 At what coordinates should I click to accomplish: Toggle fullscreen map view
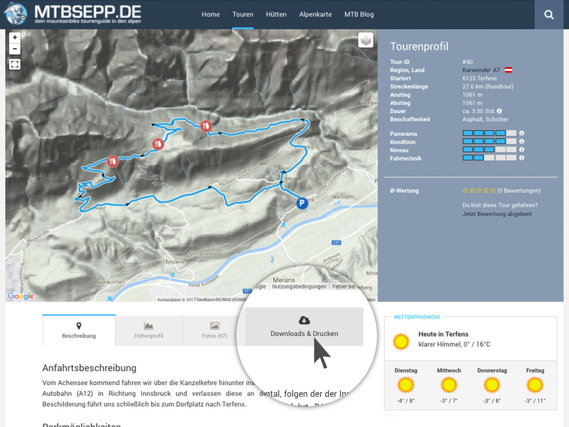click(15, 64)
